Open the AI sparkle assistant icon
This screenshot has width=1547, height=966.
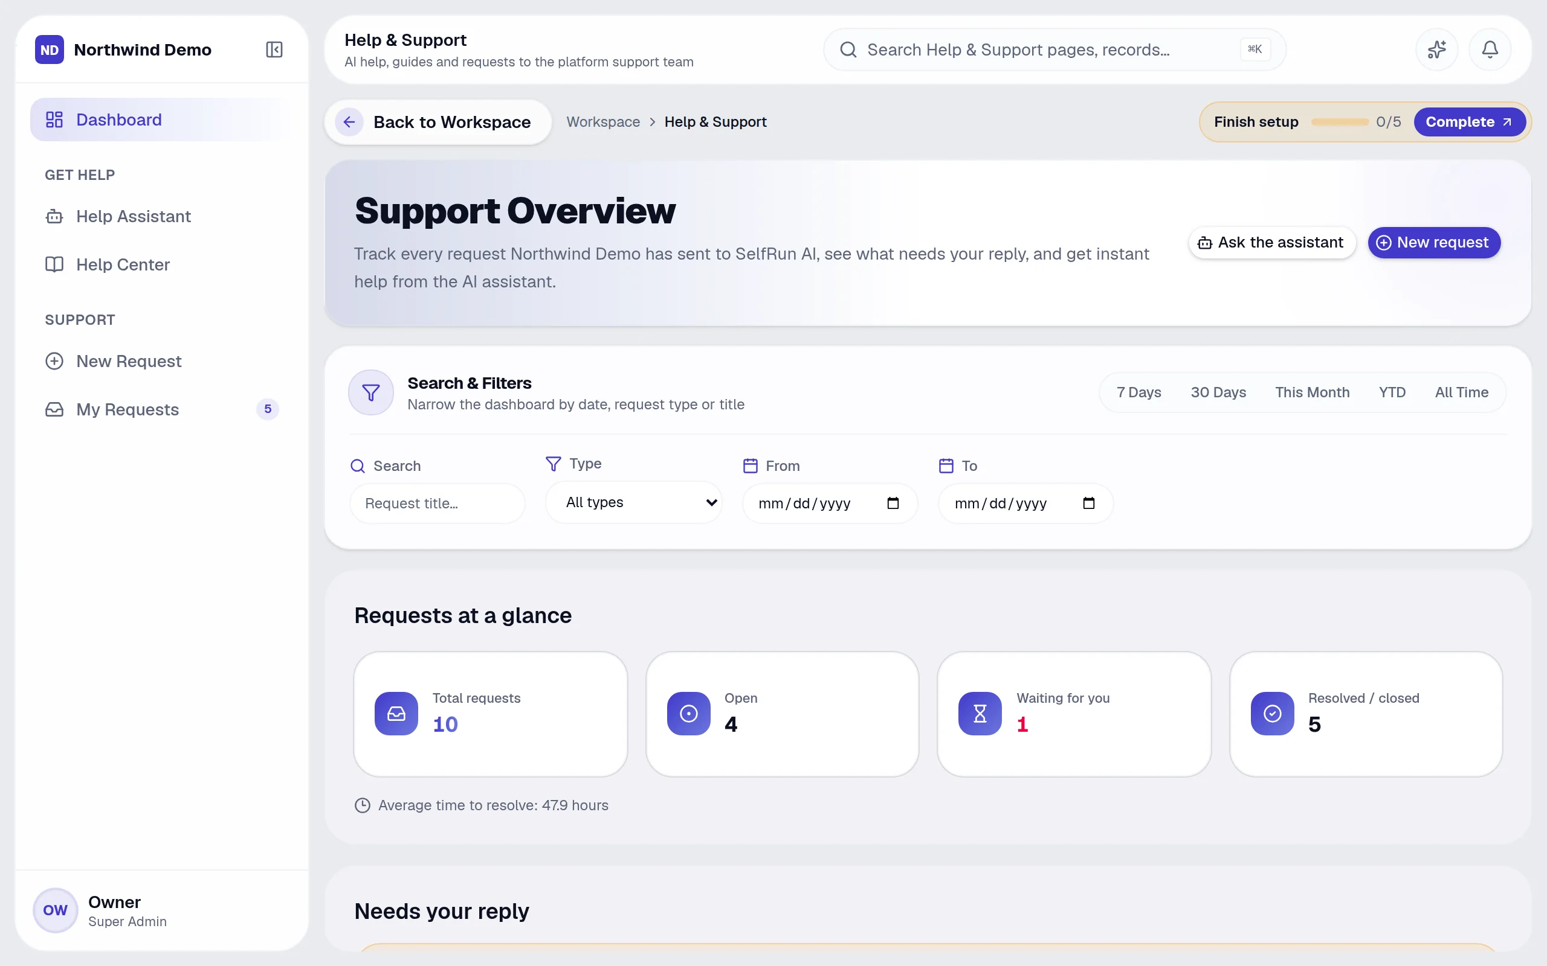coord(1436,49)
